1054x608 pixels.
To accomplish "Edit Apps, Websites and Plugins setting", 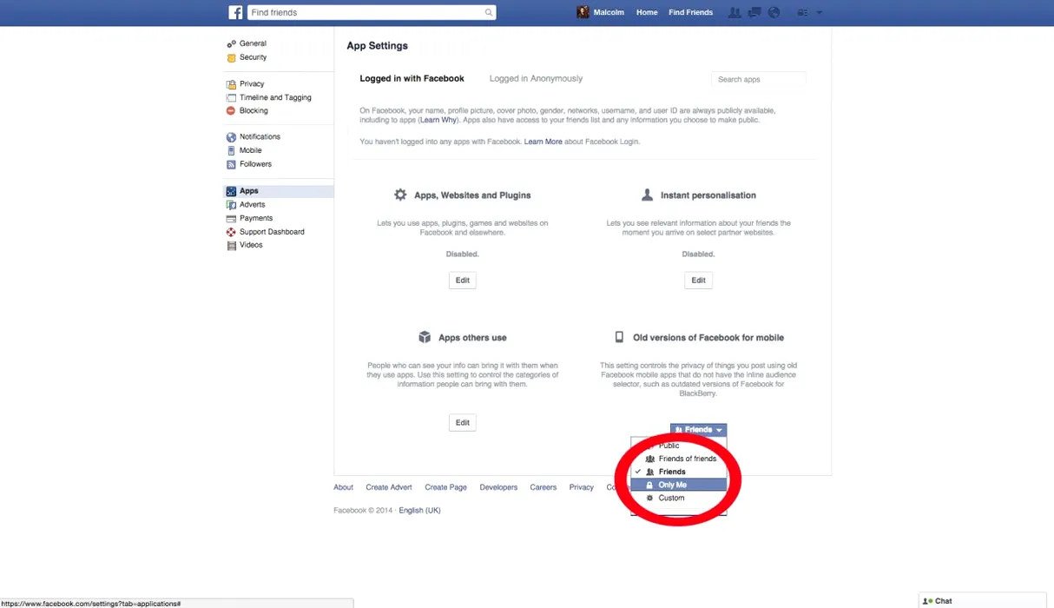I will coord(463,281).
